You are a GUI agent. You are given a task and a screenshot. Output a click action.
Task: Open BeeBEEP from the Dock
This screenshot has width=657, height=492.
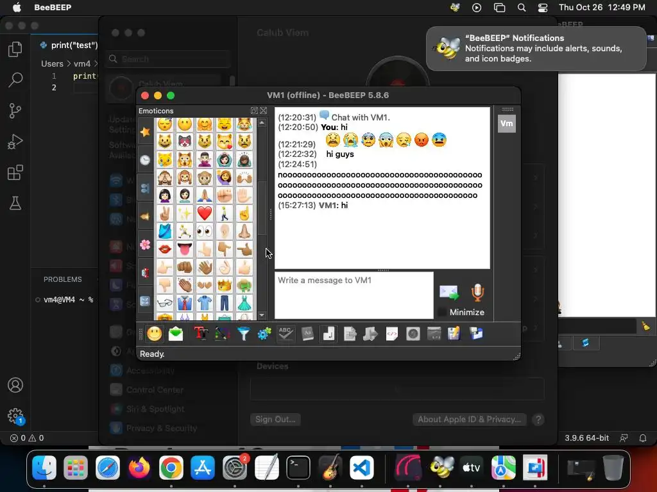(441, 467)
